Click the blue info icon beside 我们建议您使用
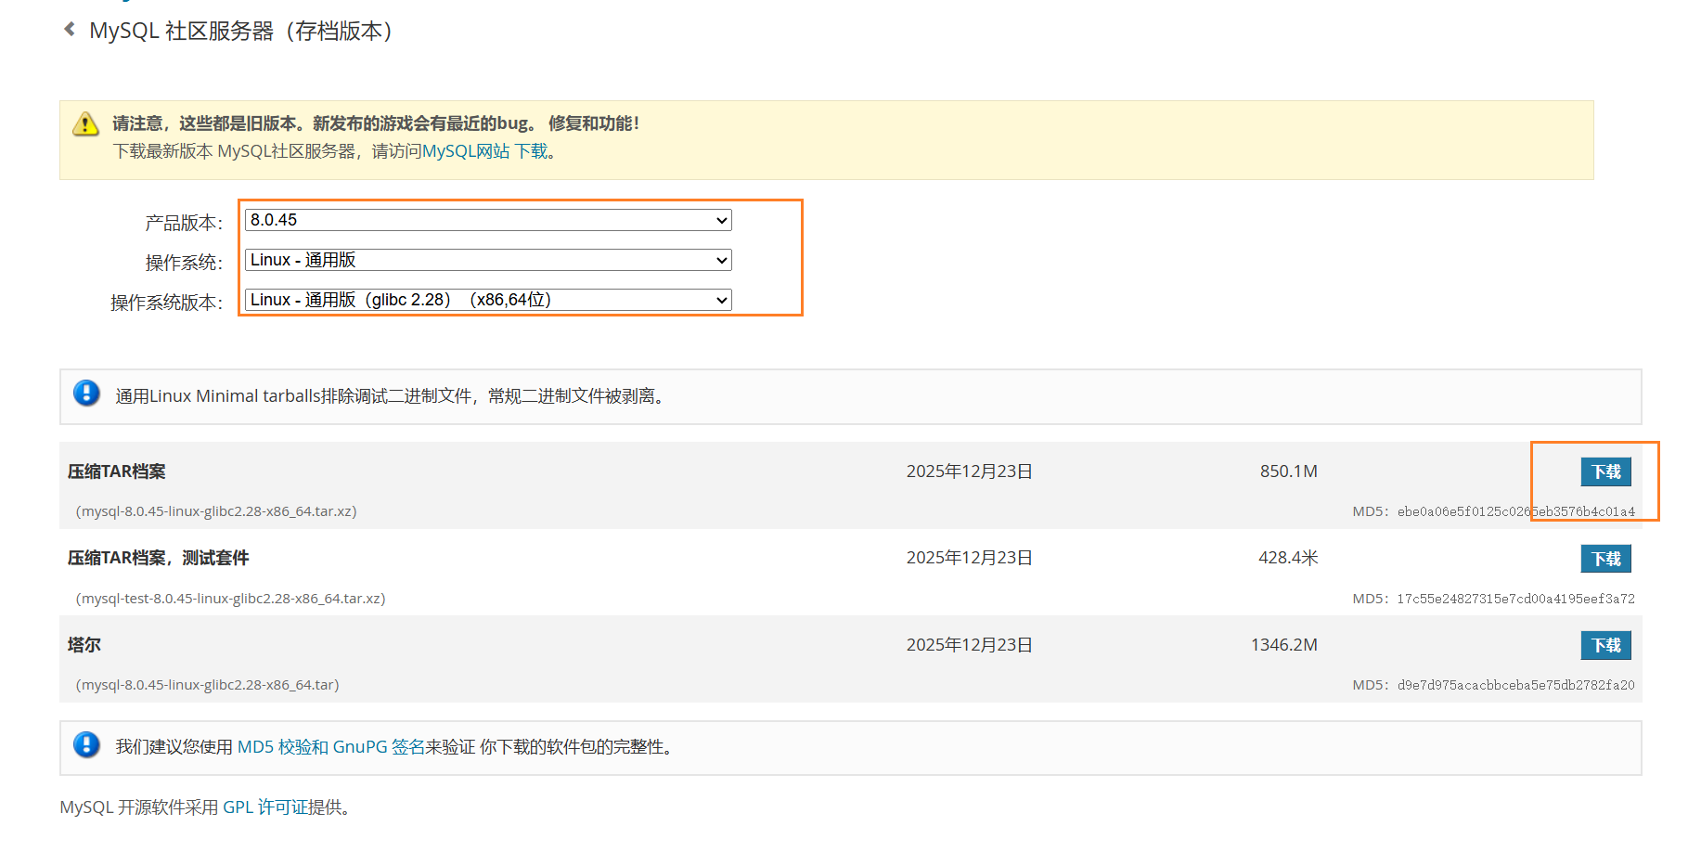Screen dimensions: 1701x865 (86, 744)
